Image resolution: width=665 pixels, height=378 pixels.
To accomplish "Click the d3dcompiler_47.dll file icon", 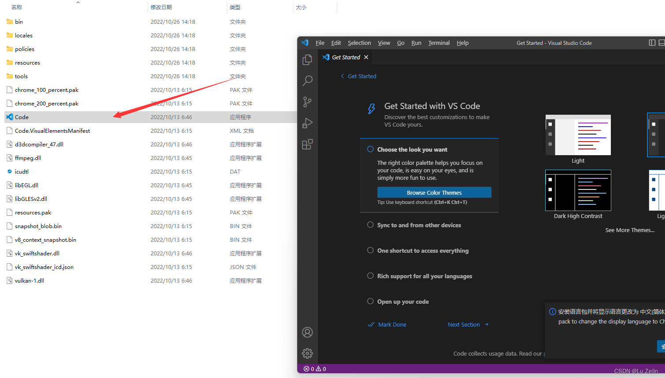I will click(x=10, y=144).
